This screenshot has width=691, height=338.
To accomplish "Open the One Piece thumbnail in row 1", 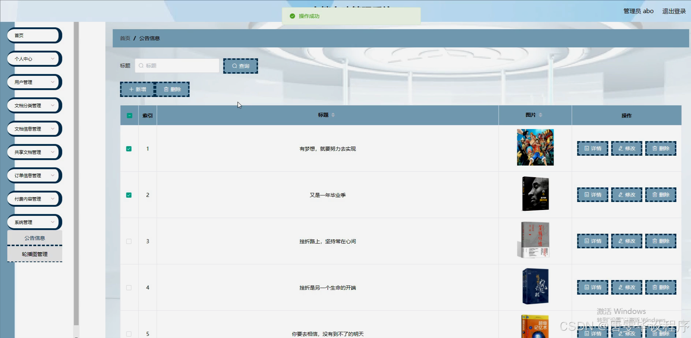I will (535, 147).
